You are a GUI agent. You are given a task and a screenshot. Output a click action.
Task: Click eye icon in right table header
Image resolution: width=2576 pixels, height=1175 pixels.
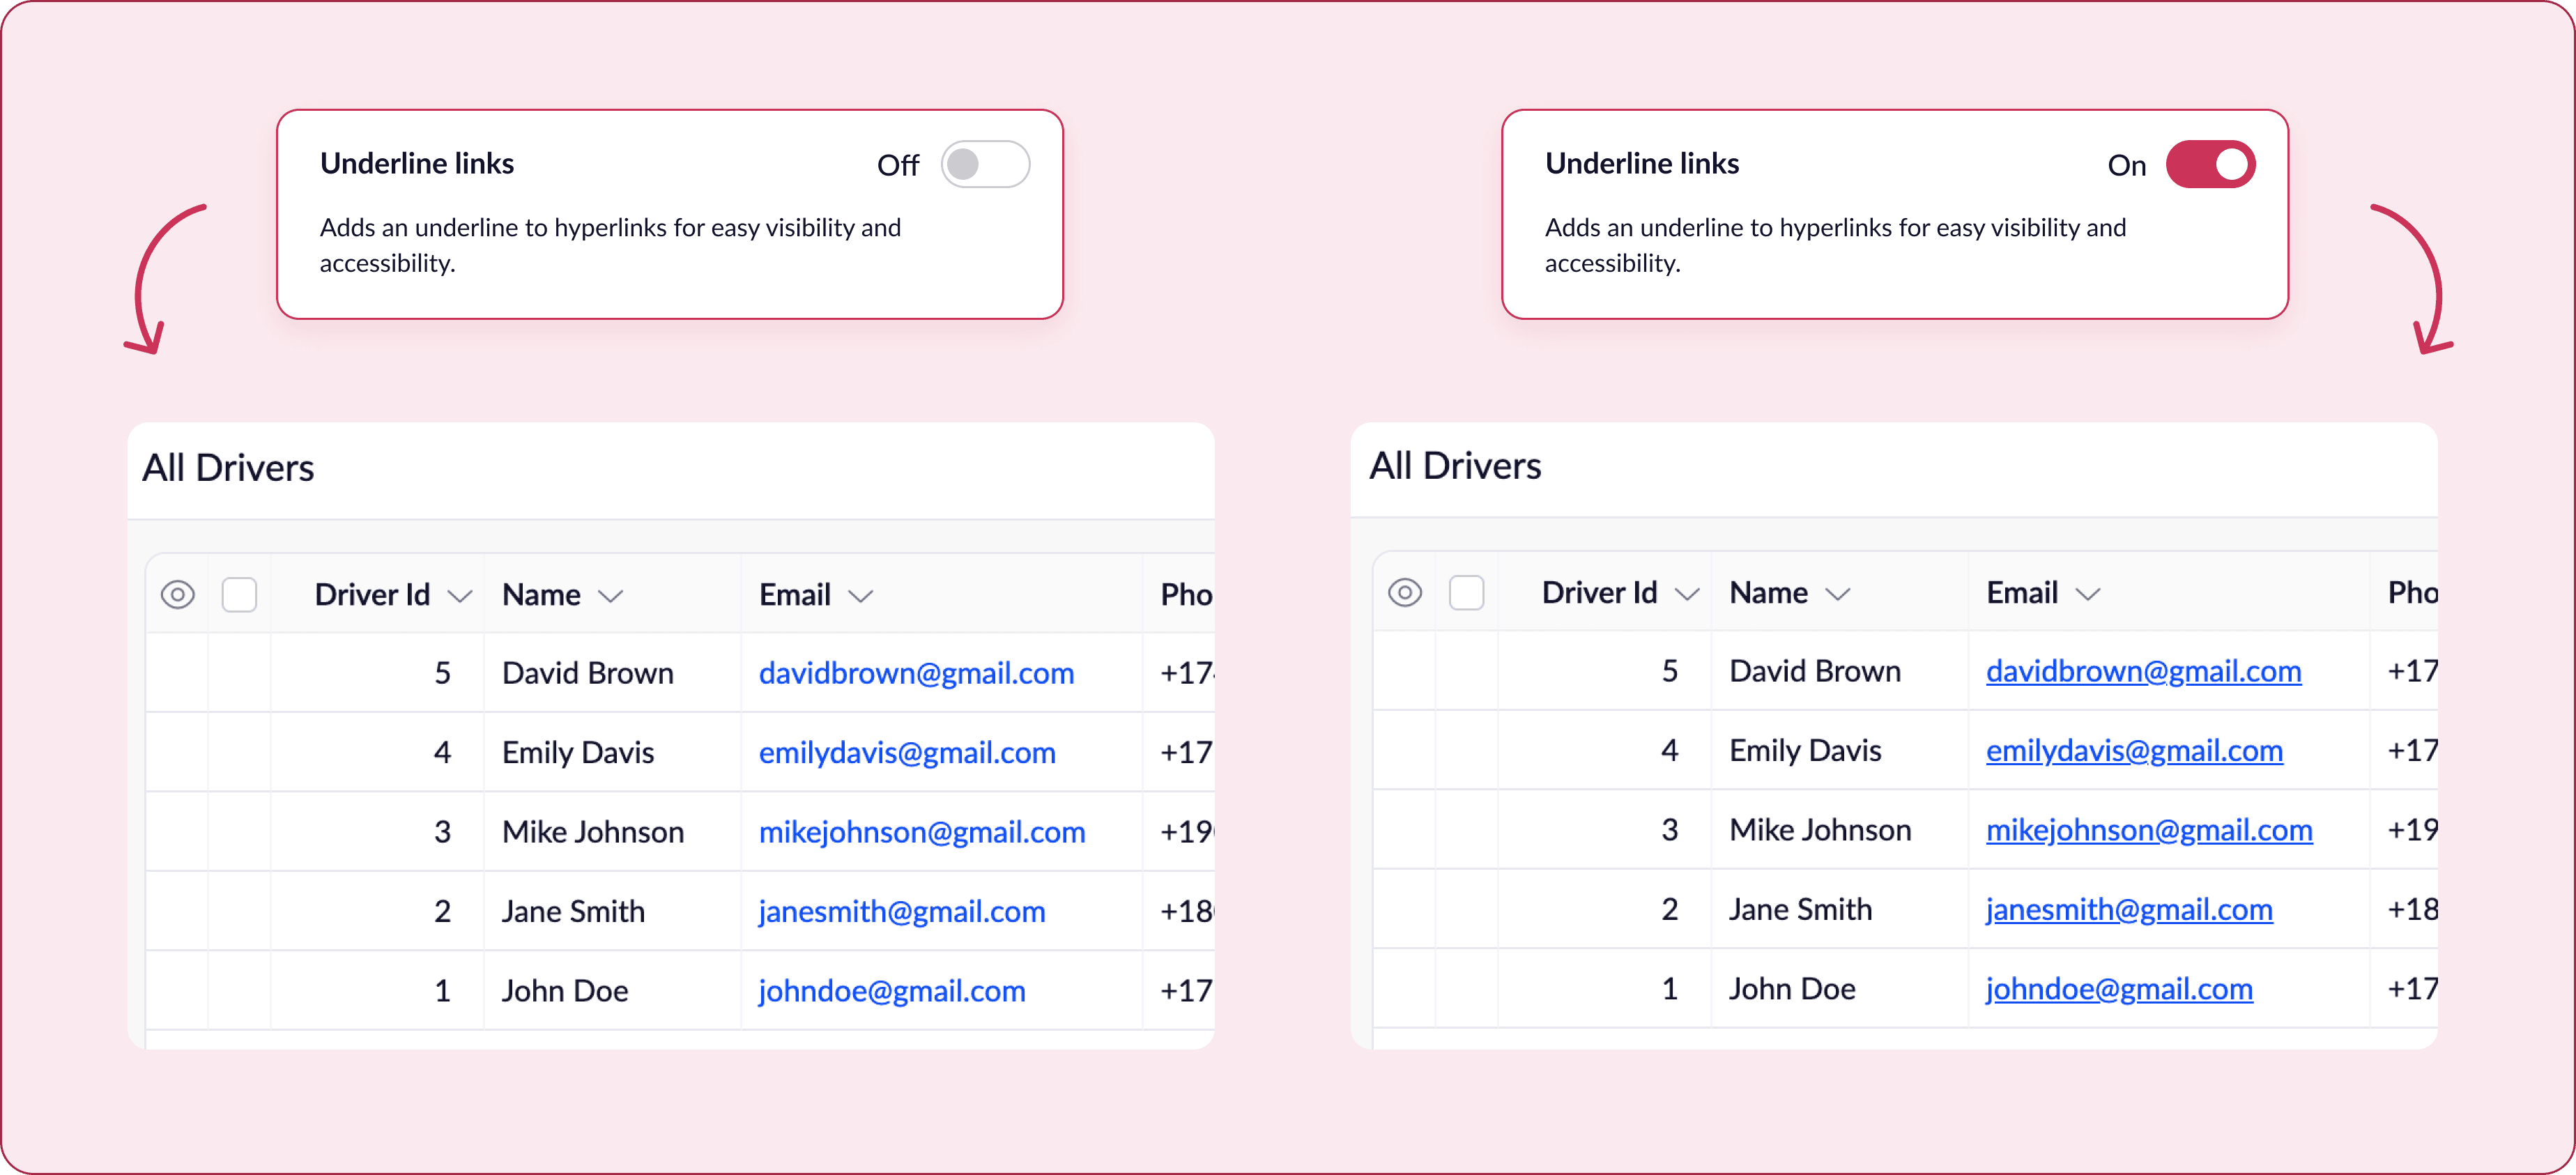point(1404,593)
